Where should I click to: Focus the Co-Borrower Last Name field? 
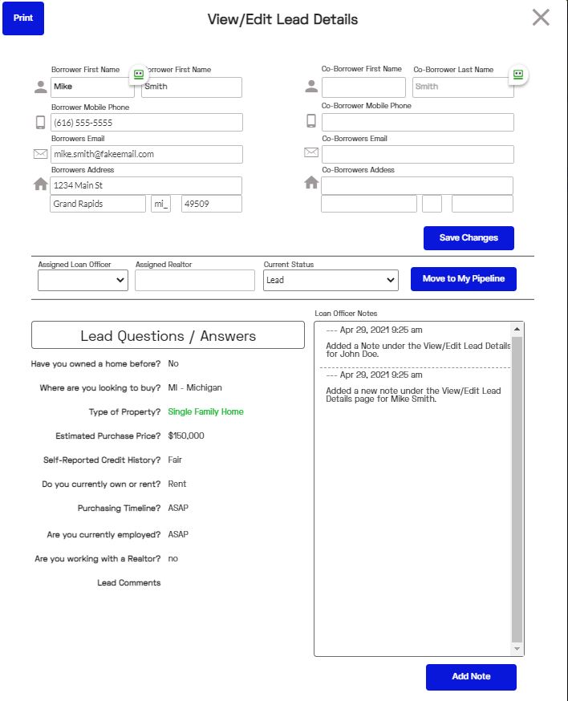(x=463, y=87)
